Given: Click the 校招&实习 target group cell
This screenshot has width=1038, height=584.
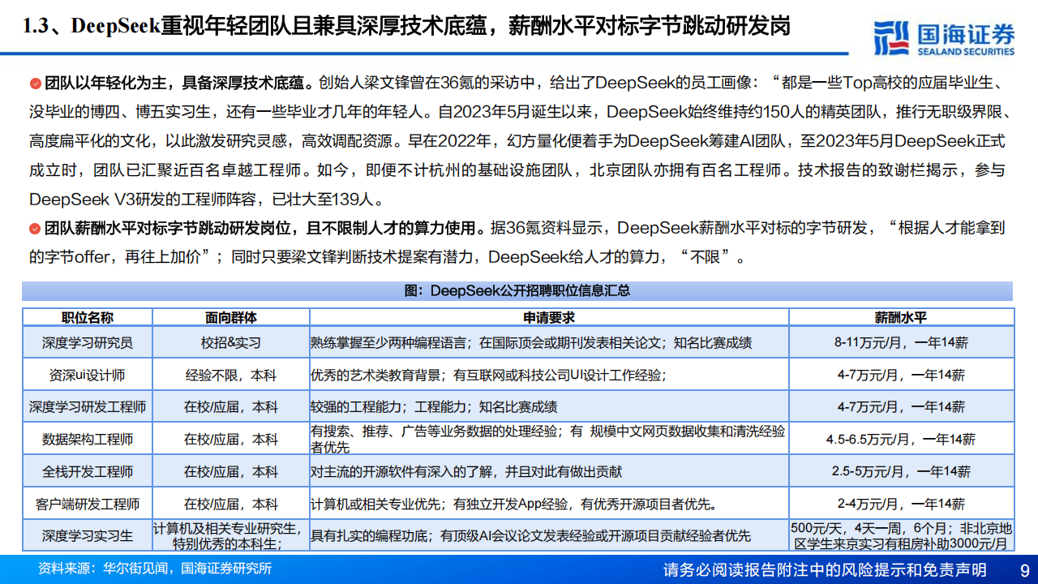Looking at the screenshot, I should (x=231, y=343).
